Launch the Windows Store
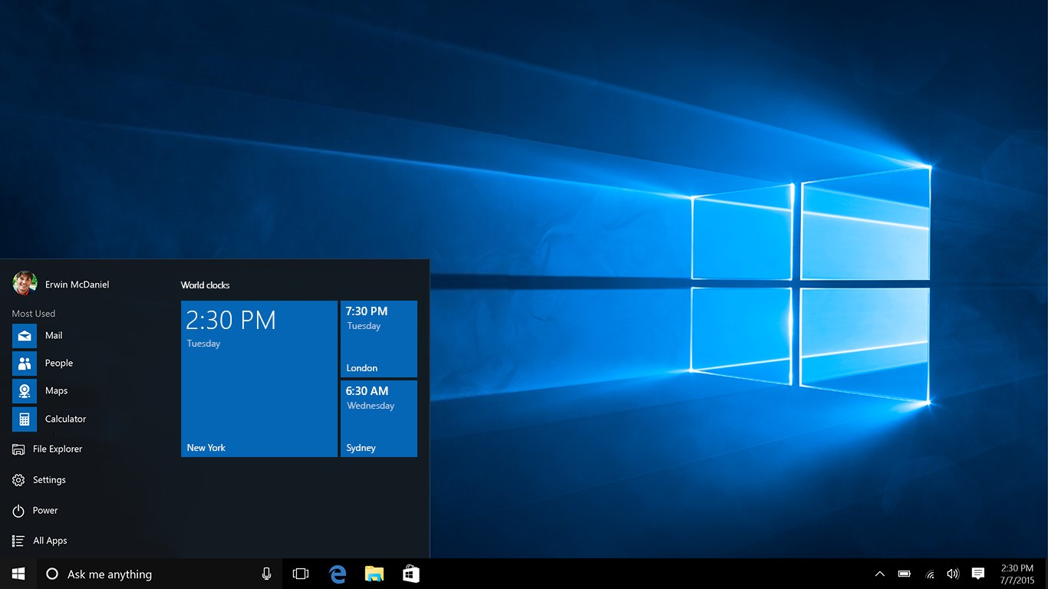Screen dimensions: 1048x589 point(411,573)
